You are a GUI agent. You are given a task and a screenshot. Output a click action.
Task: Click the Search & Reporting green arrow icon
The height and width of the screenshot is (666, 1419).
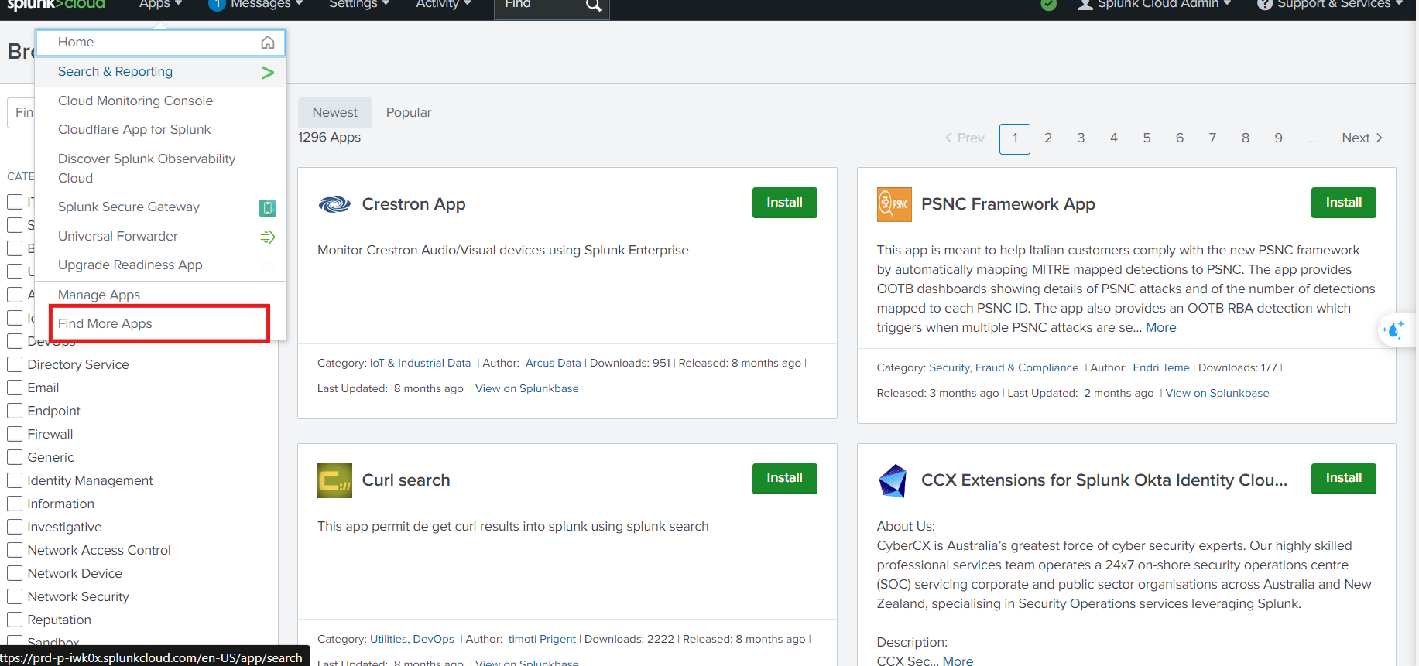pyautogui.click(x=267, y=73)
